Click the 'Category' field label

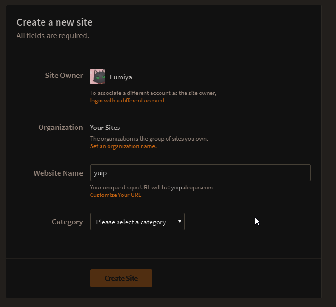pos(67,222)
